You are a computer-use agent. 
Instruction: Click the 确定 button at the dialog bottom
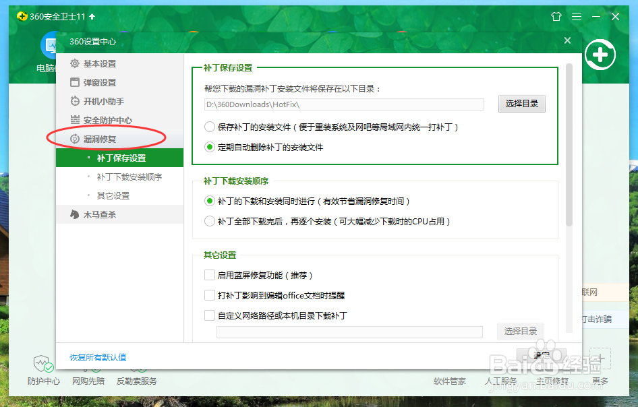tap(541, 356)
